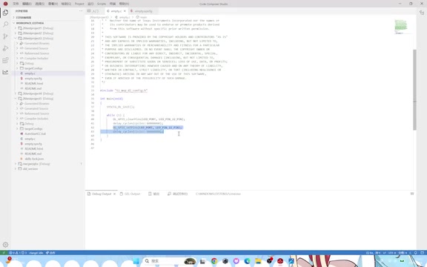Switch to the GEL Output panel tab
Viewport: 427px width, 267px height.
click(130, 194)
